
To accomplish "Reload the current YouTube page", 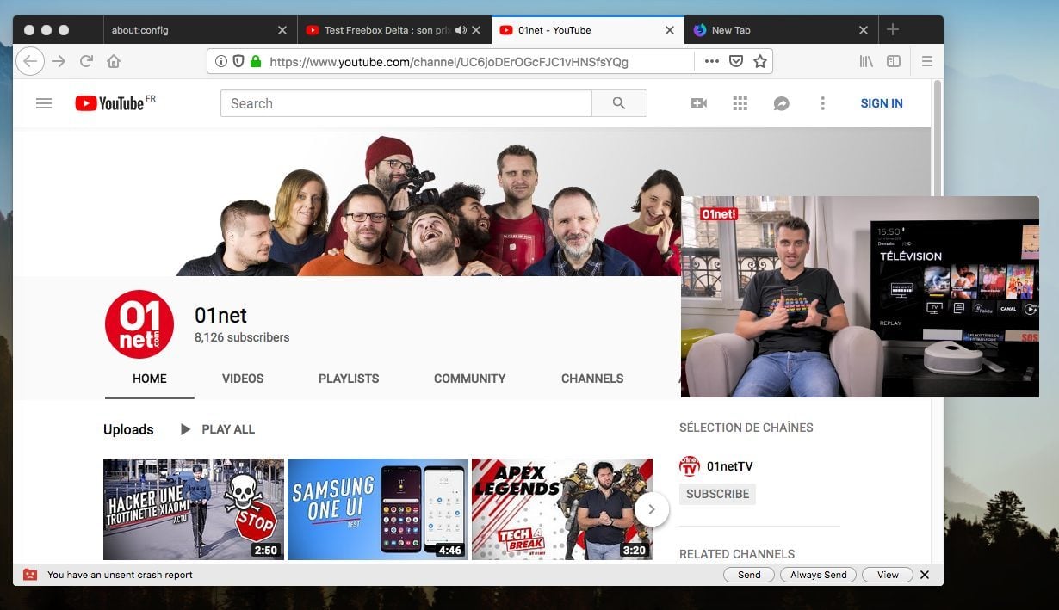I will pos(86,61).
